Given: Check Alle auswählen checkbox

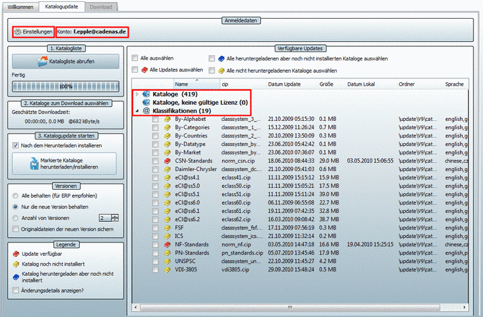Looking at the screenshot, I should tap(135, 58).
